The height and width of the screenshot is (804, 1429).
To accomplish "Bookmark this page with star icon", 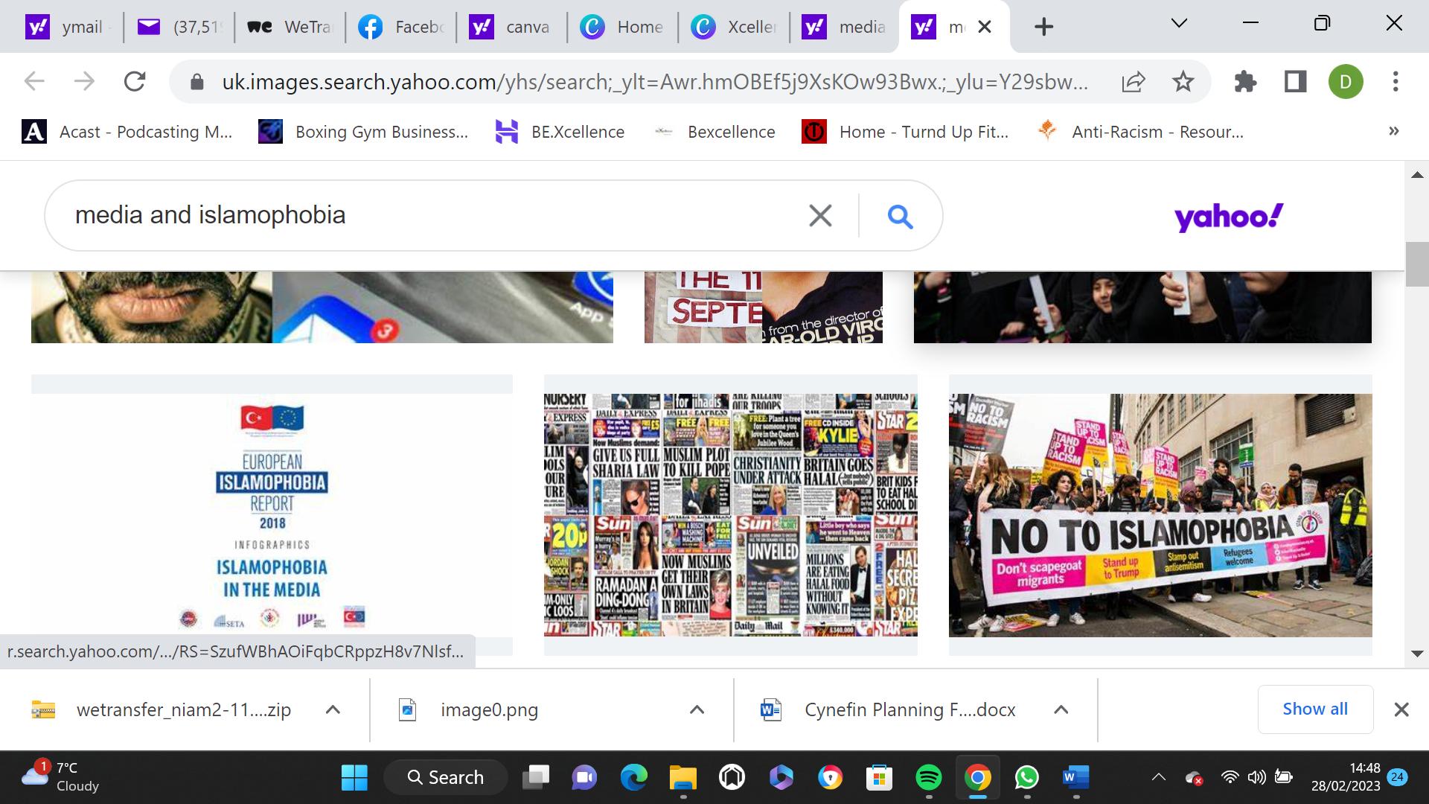I will click(x=1183, y=81).
